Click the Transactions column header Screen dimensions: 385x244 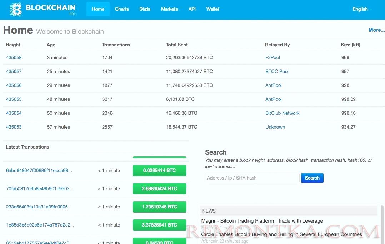(116, 45)
